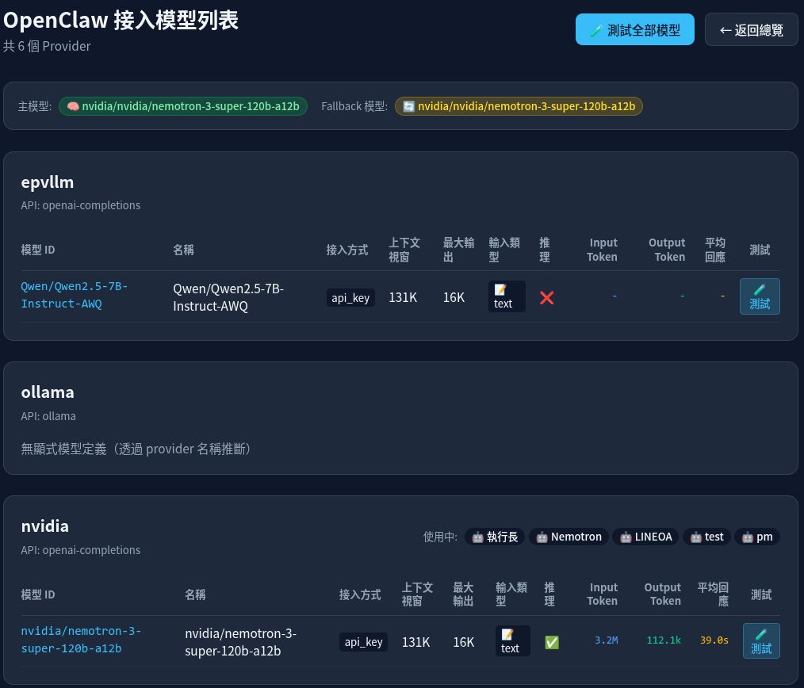Viewport: 804px width, 688px height.
Task: Click the 共 6 個 Provider subtitle
Action: point(47,46)
